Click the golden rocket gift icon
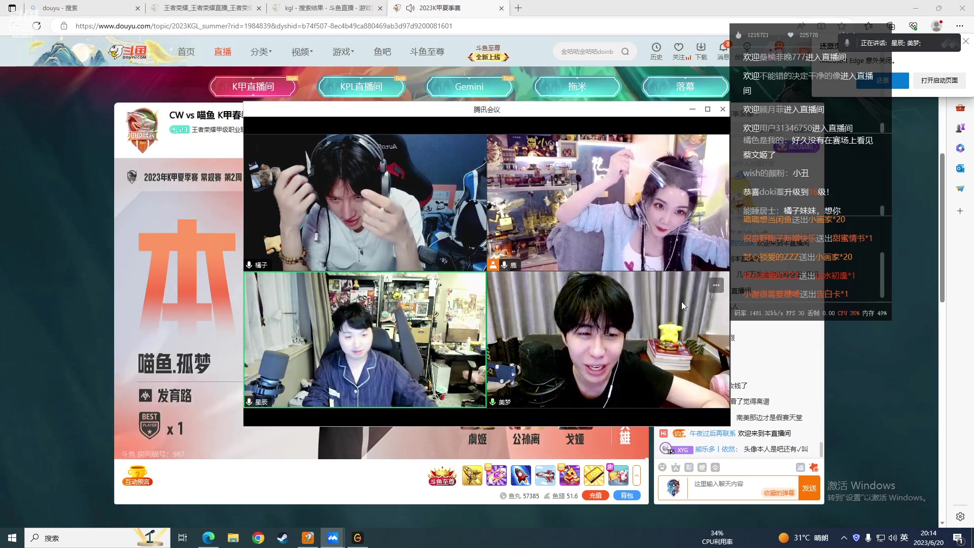The image size is (974, 548). 472,475
